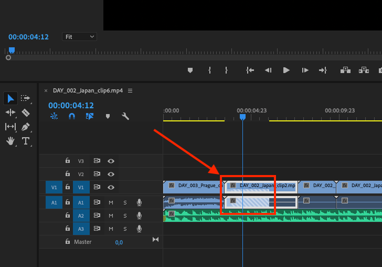The width and height of the screenshot is (382, 267).
Task: Solo audio track A2
Action: click(x=125, y=215)
